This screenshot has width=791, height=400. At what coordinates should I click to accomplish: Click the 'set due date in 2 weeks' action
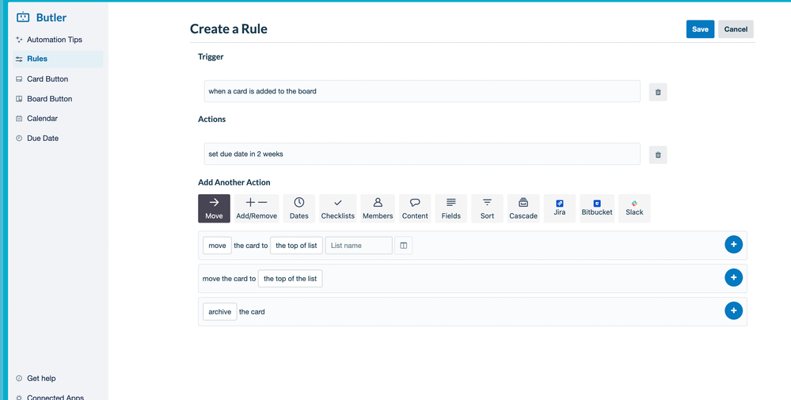(x=422, y=154)
